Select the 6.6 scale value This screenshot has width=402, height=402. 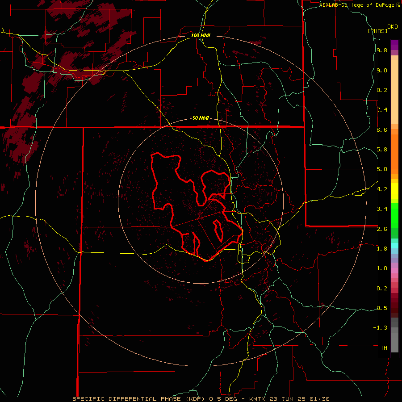[x=382, y=130]
